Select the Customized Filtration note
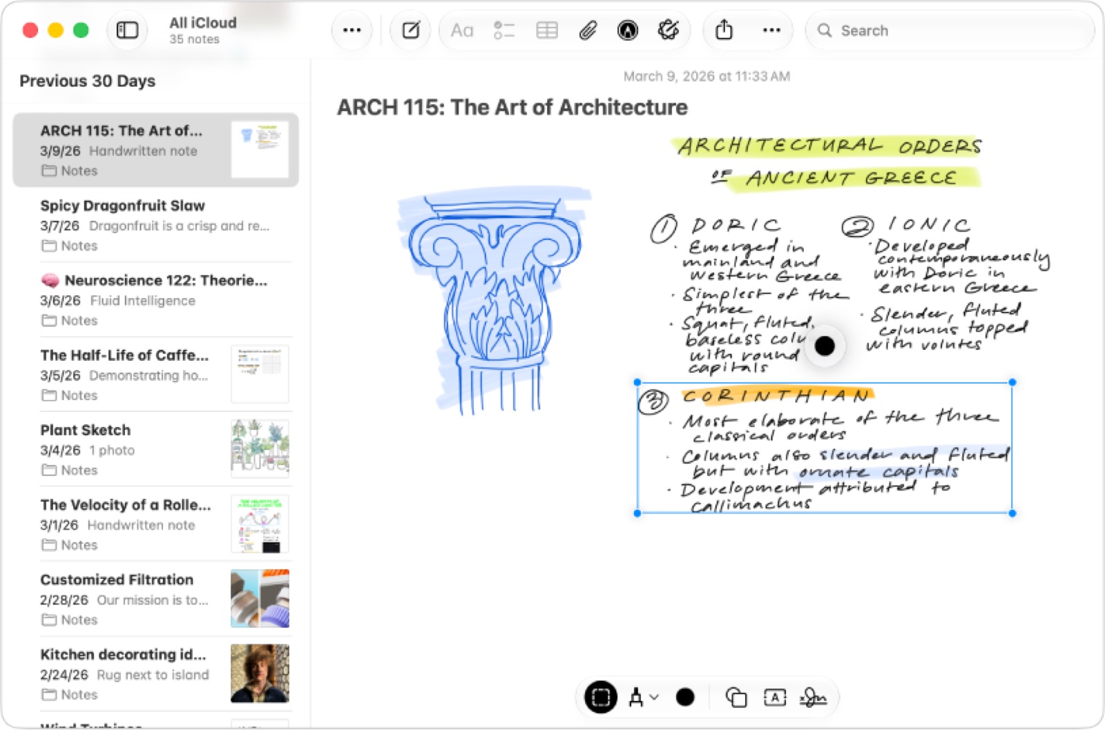The width and height of the screenshot is (1105, 732). [155, 599]
